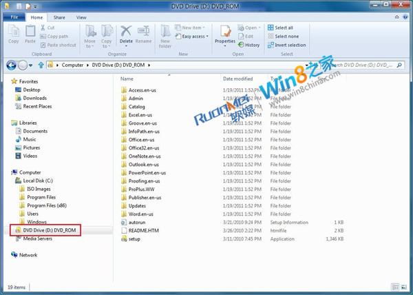Screen dimensions: 413x295
Task: Click the Help question mark icon
Action: (405, 17)
